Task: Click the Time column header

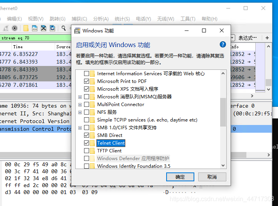Action: [33, 47]
